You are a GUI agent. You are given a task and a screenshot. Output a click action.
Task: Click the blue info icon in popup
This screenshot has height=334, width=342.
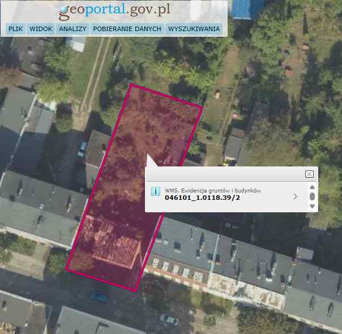coord(156,191)
